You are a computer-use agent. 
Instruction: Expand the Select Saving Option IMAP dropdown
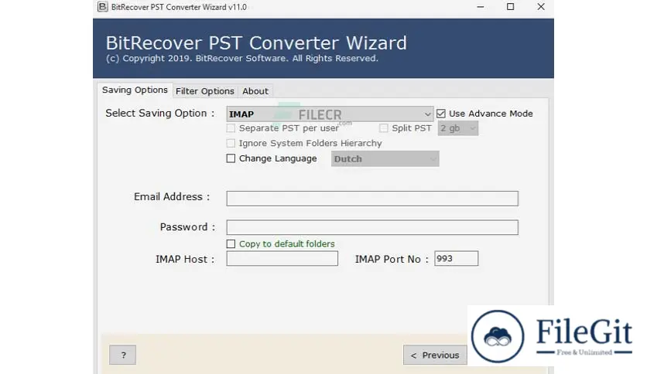[330, 114]
